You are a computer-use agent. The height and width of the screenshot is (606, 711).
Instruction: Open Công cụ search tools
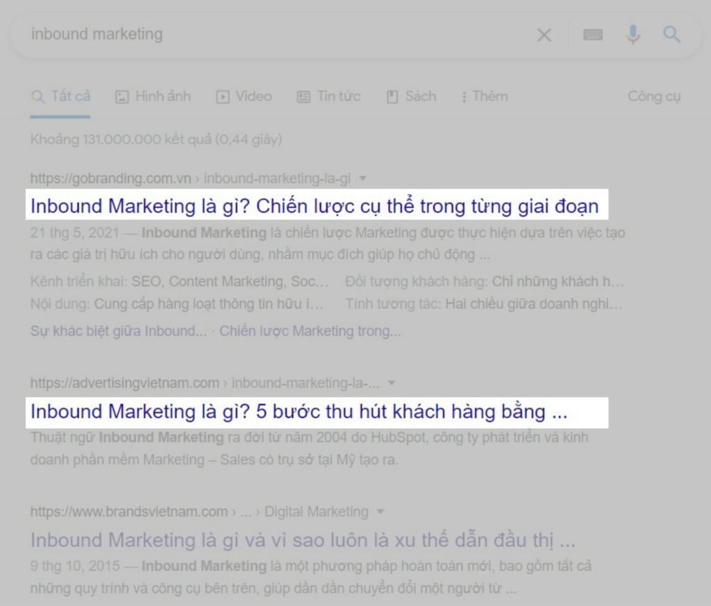[654, 96]
